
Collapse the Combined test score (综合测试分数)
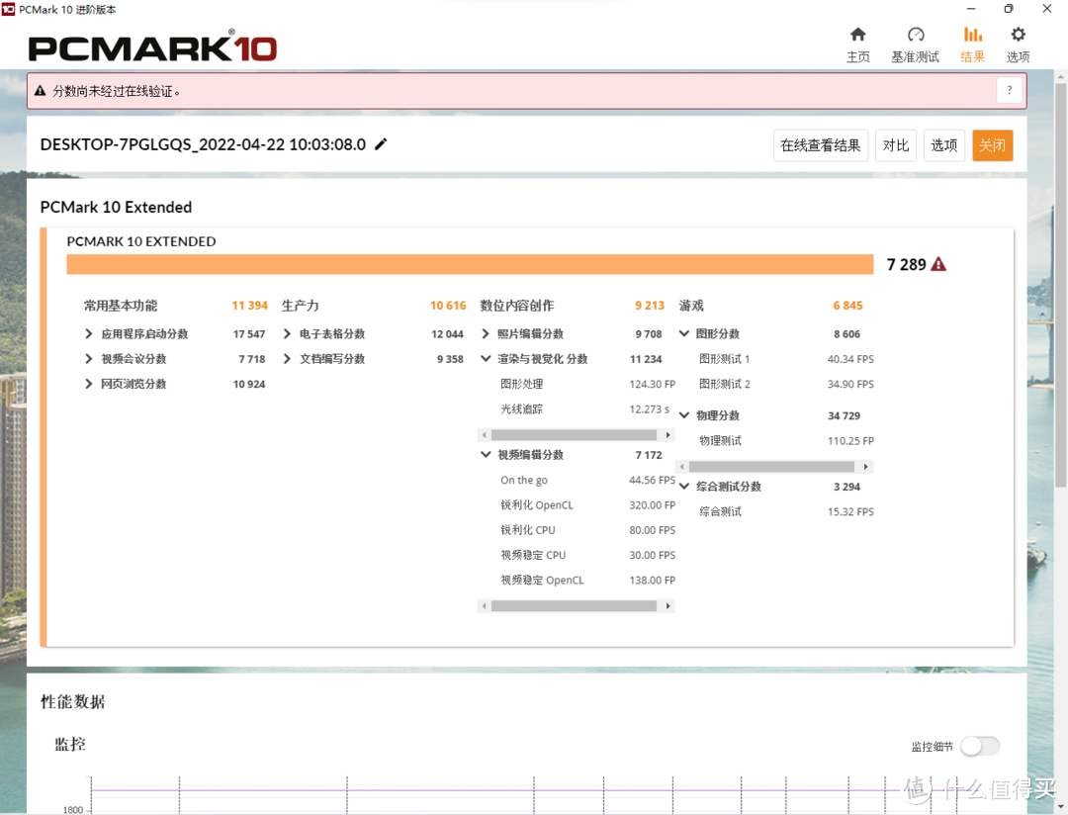tap(684, 486)
